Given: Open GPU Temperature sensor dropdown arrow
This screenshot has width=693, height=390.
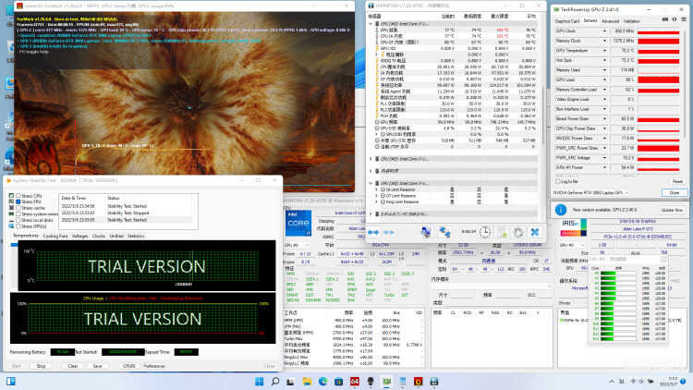Looking at the screenshot, I should tap(604, 51).
